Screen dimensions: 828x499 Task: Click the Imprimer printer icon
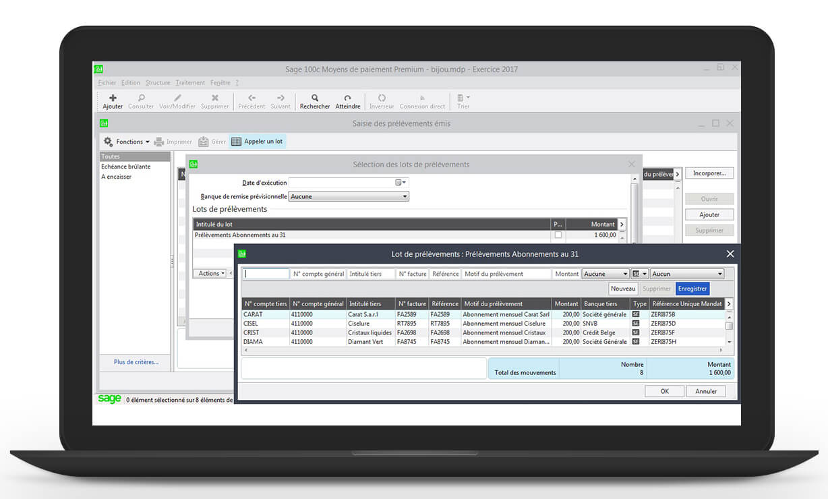coord(159,142)
